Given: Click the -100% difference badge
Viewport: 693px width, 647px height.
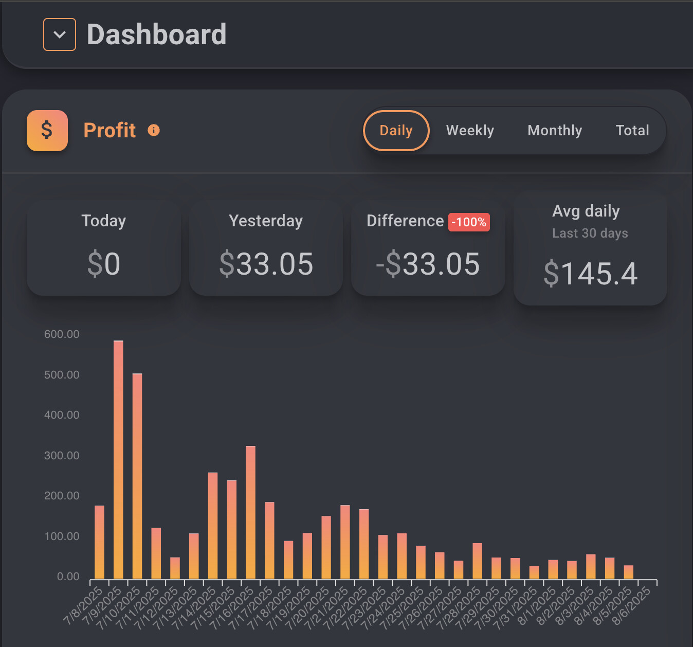Looking at the screenshot, I should 469,222.
